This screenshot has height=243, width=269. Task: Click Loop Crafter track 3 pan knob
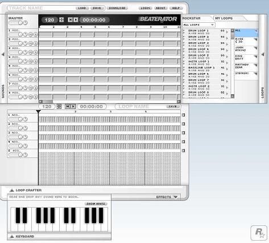click(26, 137)
